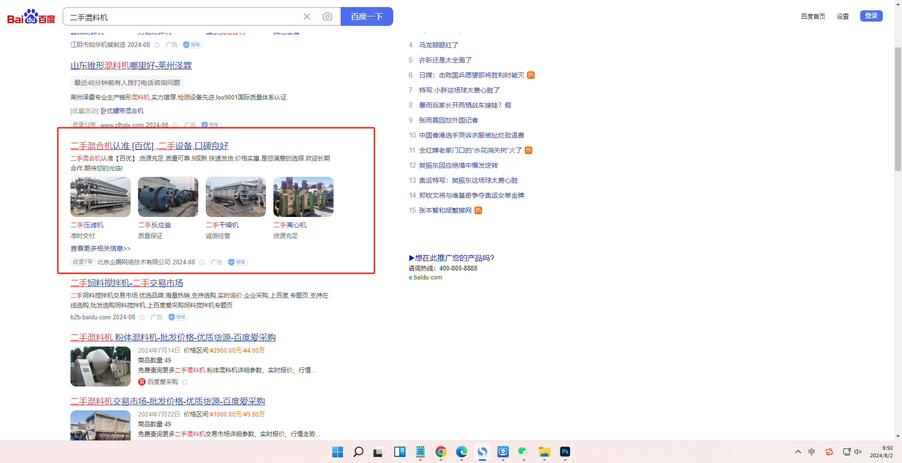Show hidden system tray icons chevron
902x463 pixels.
[798, 452]
